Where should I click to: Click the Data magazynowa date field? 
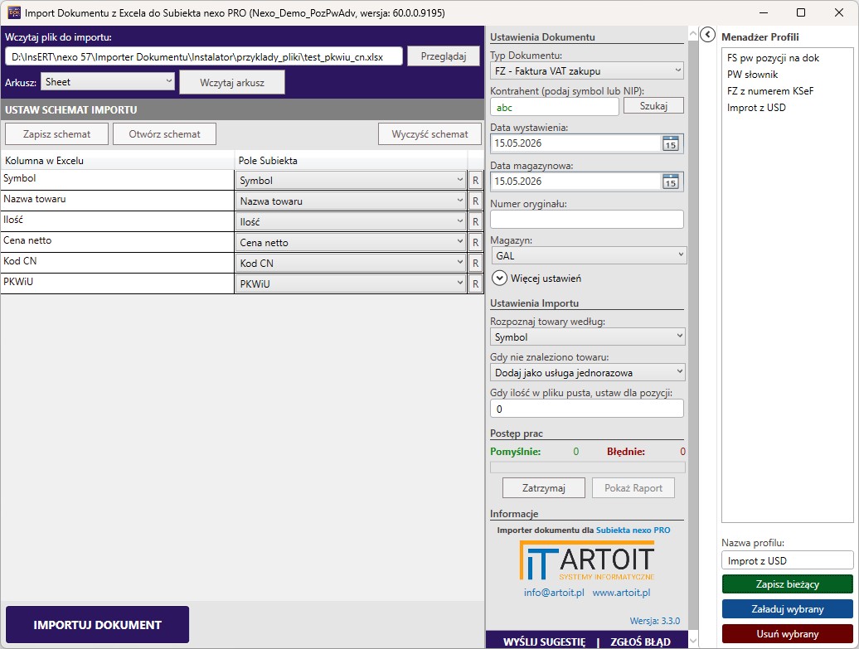(576, 182)
